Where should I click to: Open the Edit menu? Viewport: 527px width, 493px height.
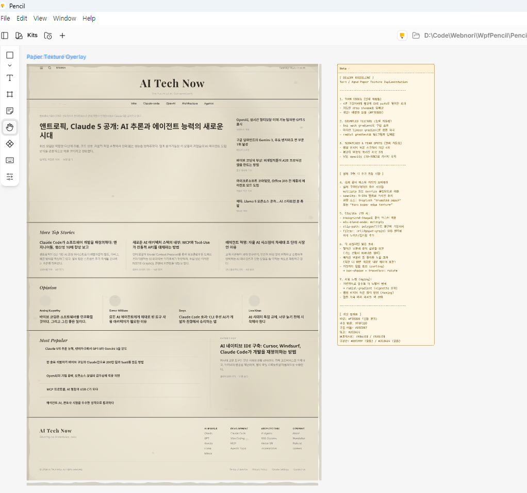tap(22, 18)
